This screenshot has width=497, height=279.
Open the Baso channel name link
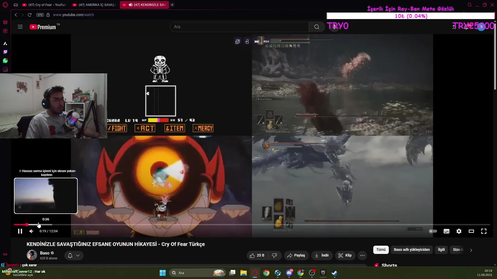[45, 253]
